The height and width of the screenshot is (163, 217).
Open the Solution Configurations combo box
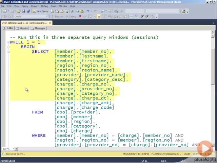coord(135,11)
